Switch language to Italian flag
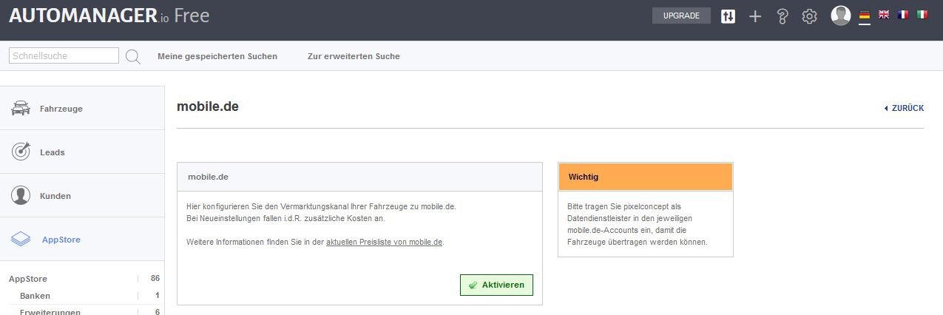This screenshot has height=315, width=943. coord(922,15)
